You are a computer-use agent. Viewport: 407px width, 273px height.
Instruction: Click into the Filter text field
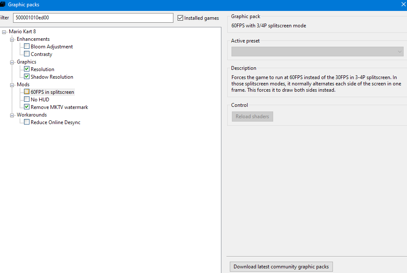point(93,18)
